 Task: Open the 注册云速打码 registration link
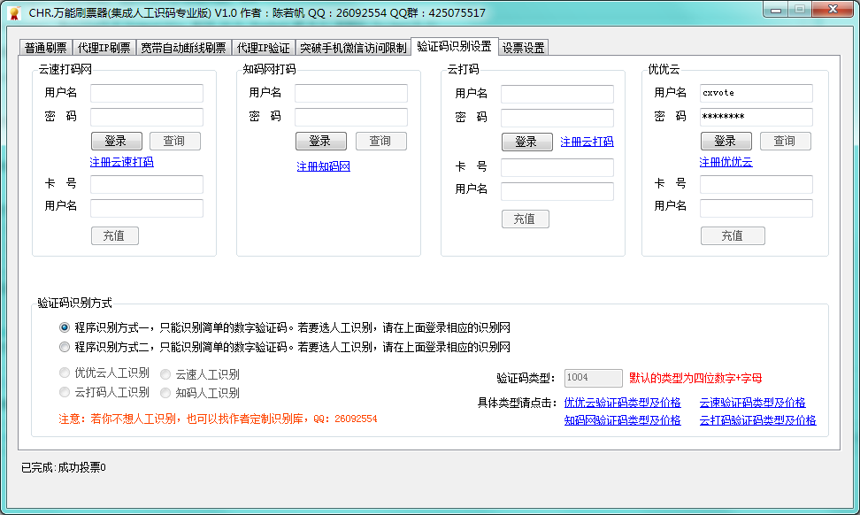pyautogui.click(x=121, y=162)
